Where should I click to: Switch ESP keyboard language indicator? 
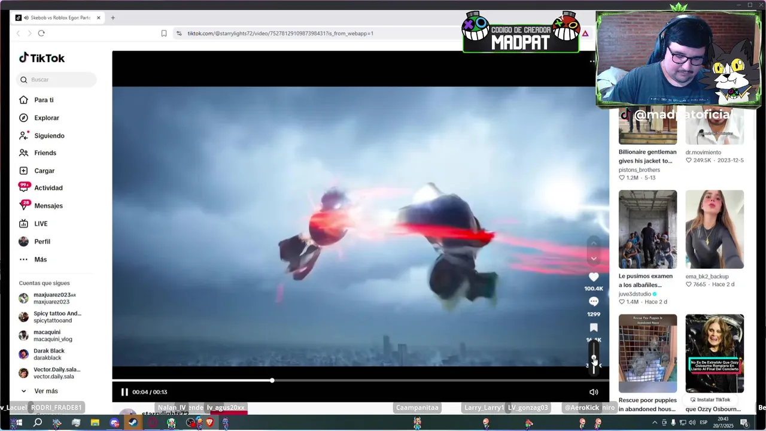(703, 423)
